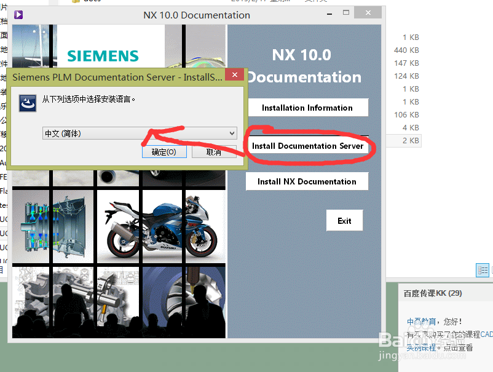Select the 440 KB file row in Explorer

click(406, 50)
